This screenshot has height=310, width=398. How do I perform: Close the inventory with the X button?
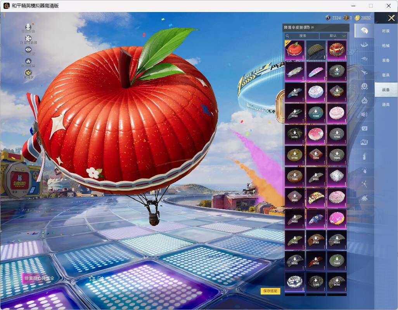pyautogui.click(x=391, y=18)
